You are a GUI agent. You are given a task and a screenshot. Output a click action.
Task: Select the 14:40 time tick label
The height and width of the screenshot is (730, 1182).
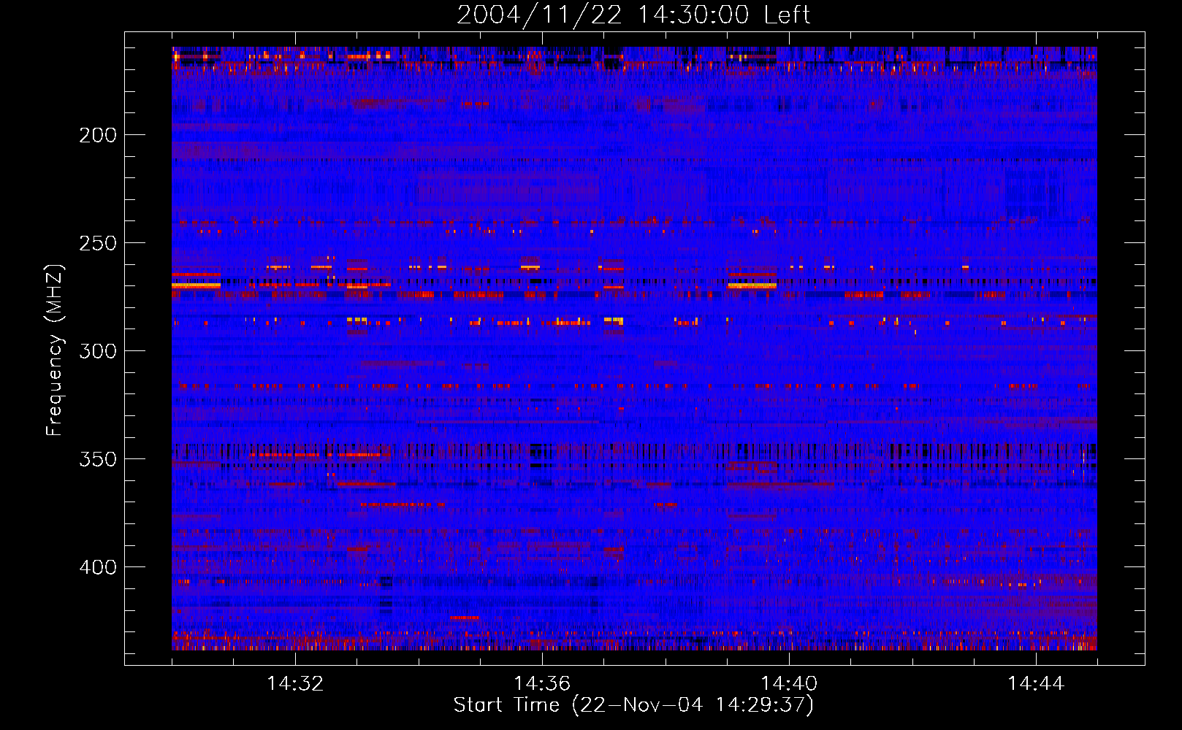(x=789, y=683)
